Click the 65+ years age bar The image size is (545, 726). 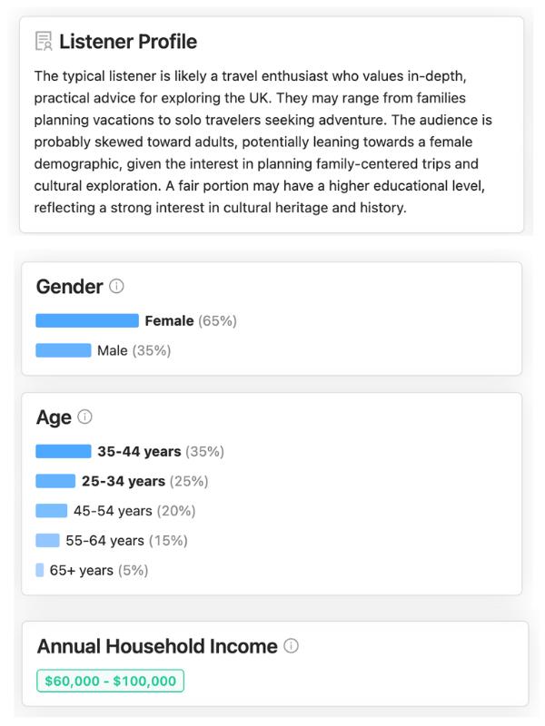click(40, 570)
